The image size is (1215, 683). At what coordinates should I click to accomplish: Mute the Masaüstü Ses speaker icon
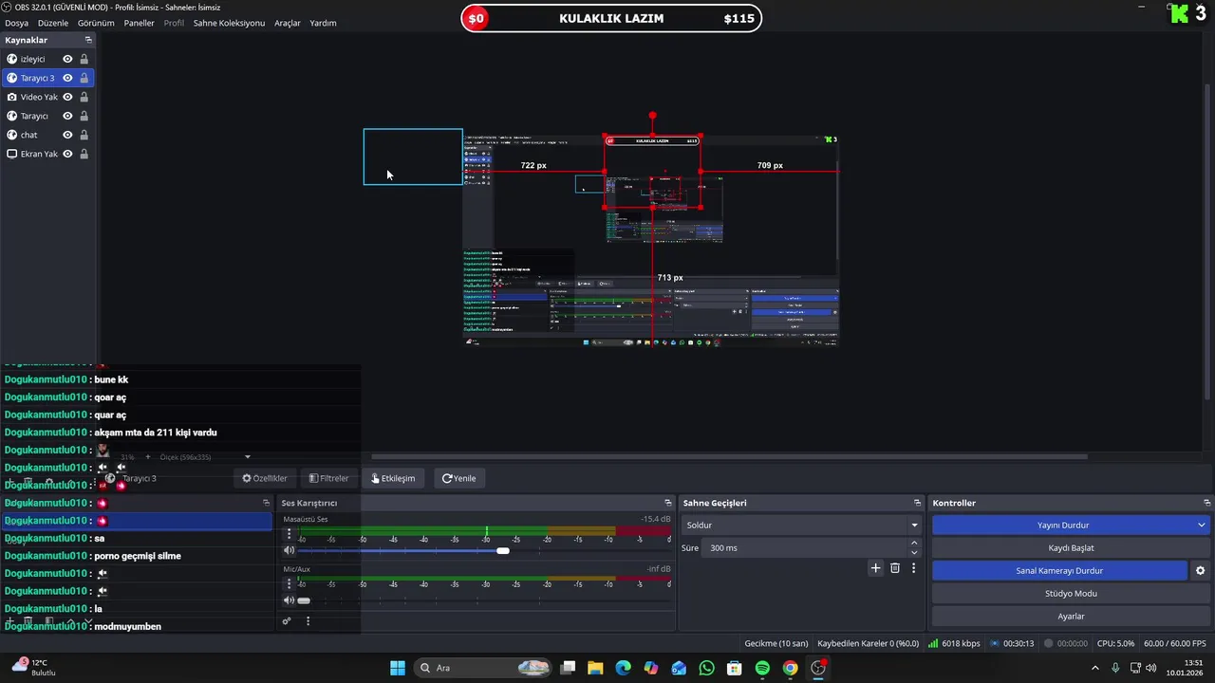(x=289, y=550)
